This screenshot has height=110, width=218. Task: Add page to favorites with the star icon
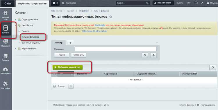coord(111,17)
